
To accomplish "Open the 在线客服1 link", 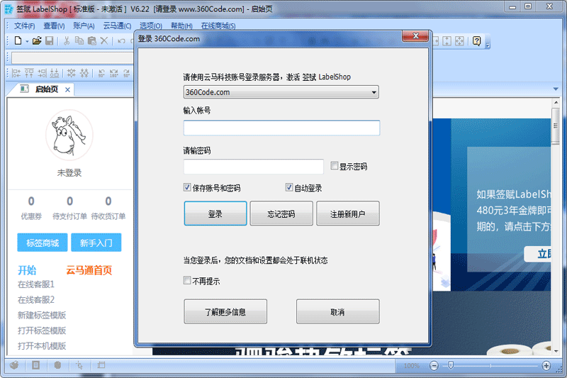I will [36, 284].
